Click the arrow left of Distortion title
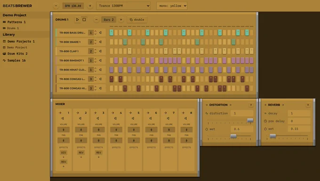Viewport: 320px width, 181px height. coord(206,105)
